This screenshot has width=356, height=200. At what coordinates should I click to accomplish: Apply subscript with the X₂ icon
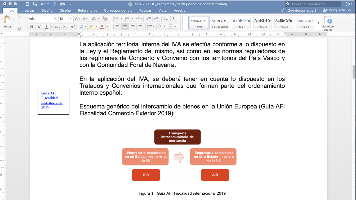click(x=65, y=27)
